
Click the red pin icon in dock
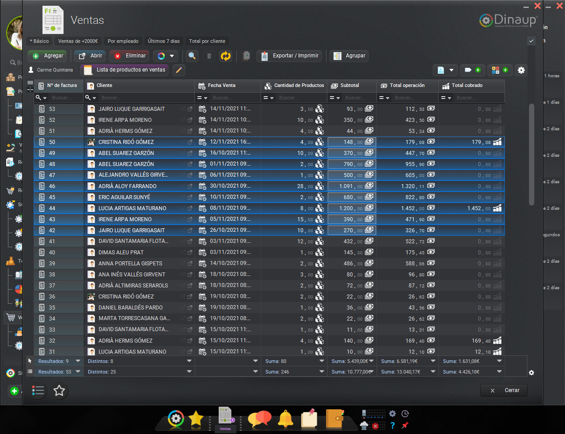(x=405, y=426)
